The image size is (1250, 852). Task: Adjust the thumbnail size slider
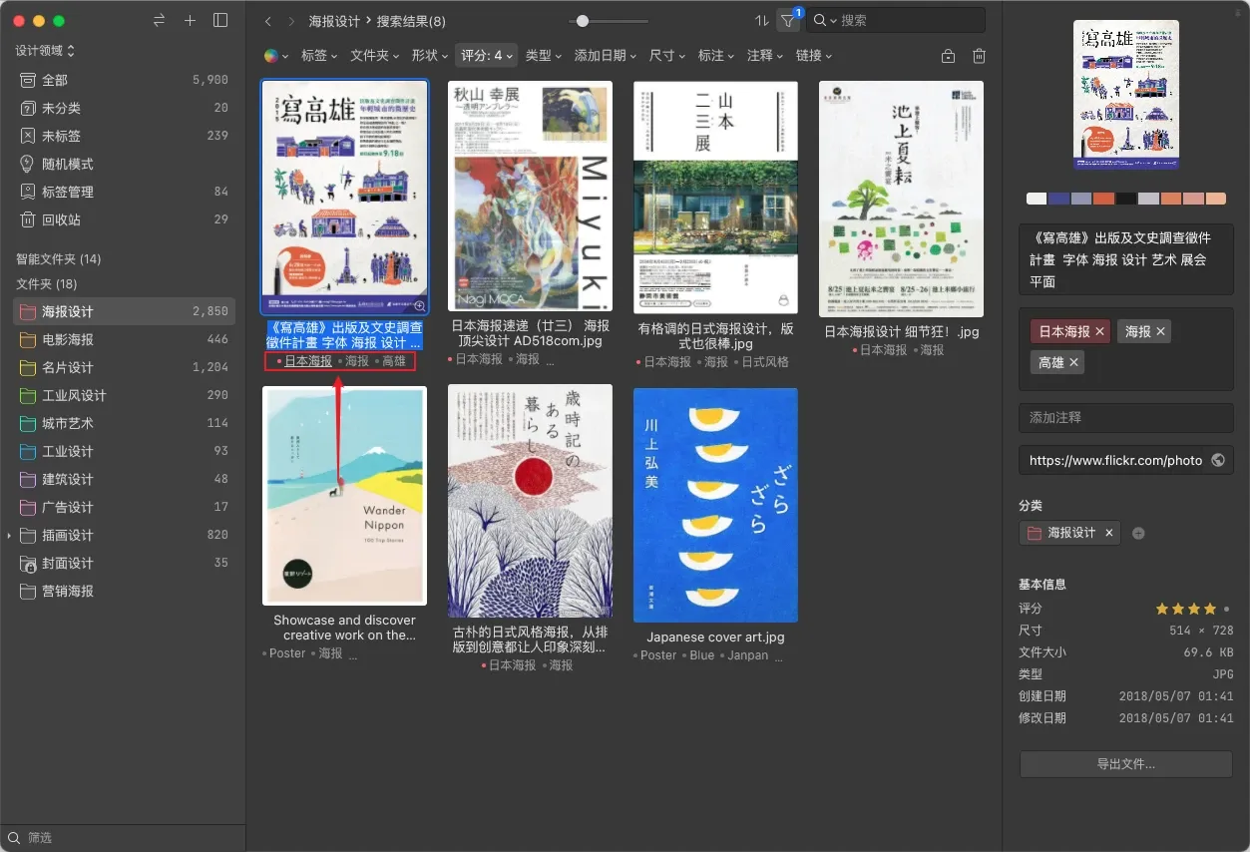[x=583, y=21]
